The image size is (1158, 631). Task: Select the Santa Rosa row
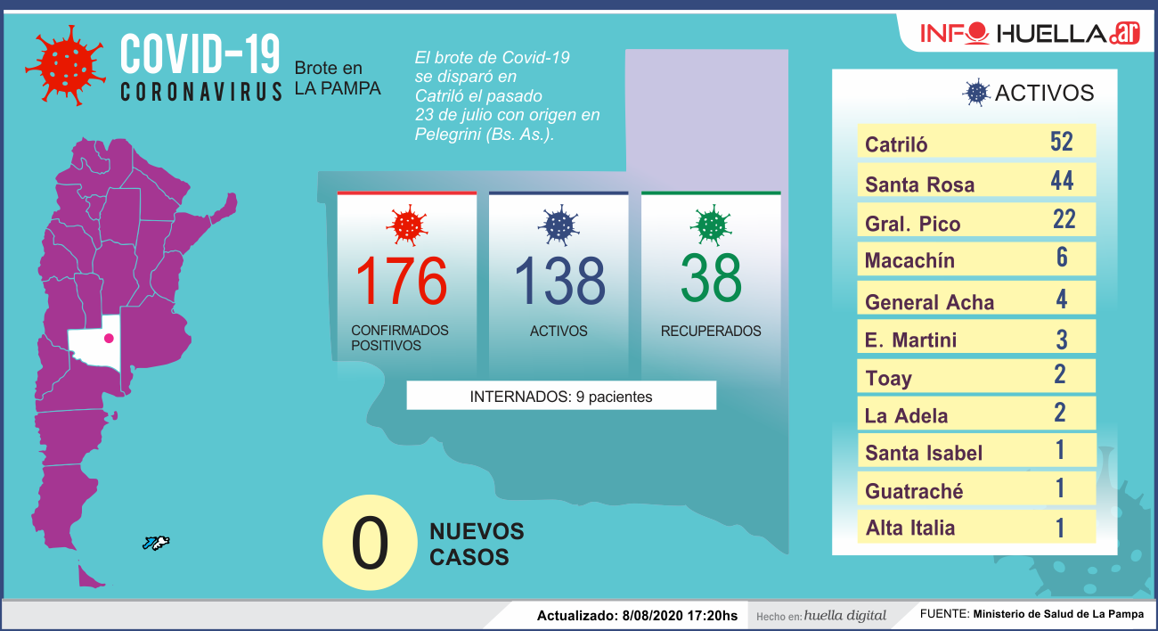(976, 183)
